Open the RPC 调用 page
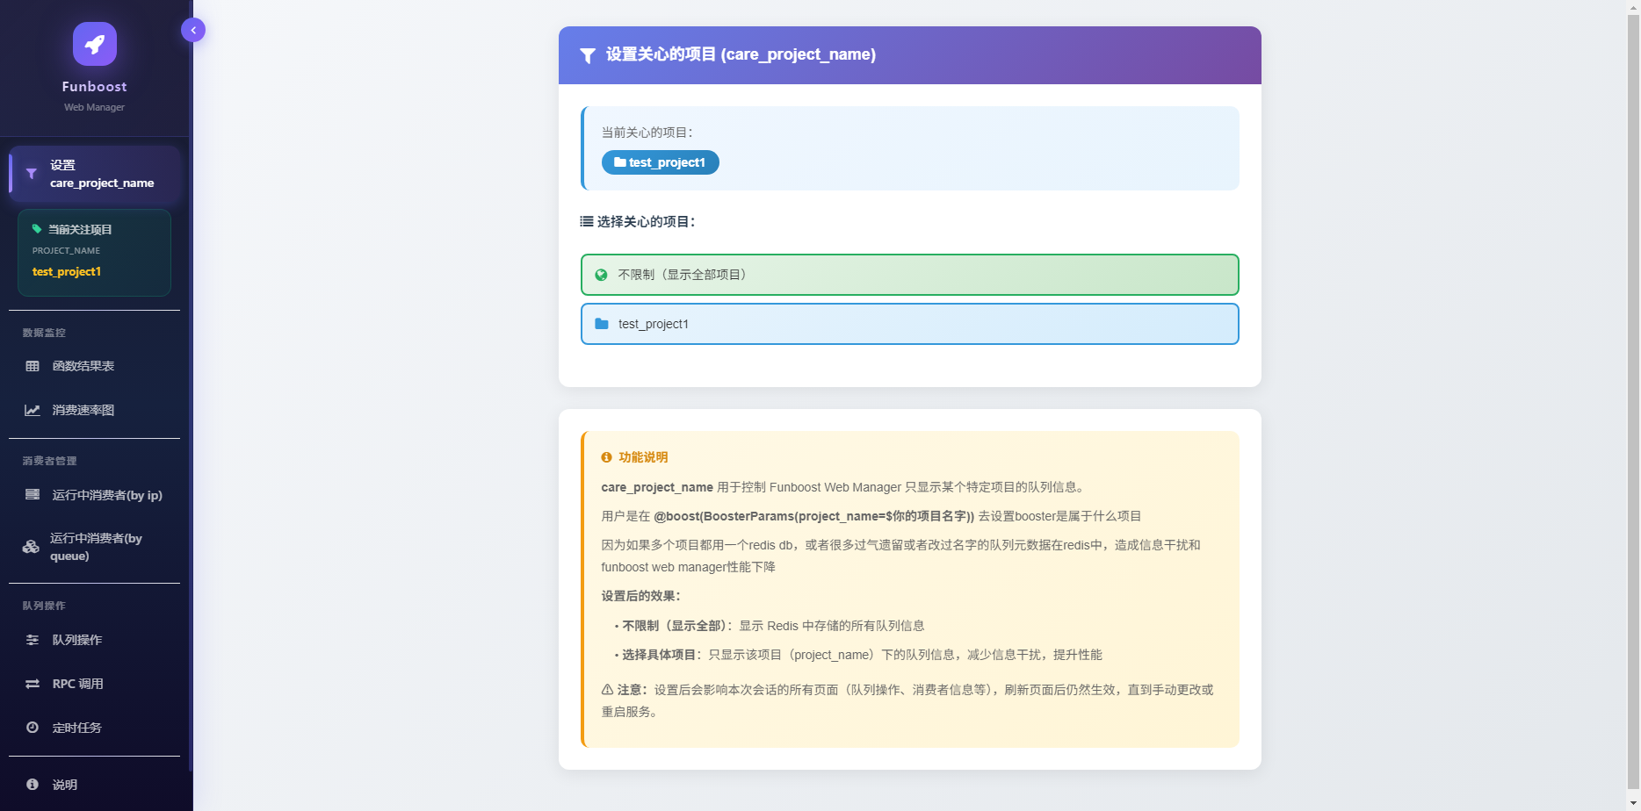Screen dimensions: 1641x811 (x=95, y=684)
